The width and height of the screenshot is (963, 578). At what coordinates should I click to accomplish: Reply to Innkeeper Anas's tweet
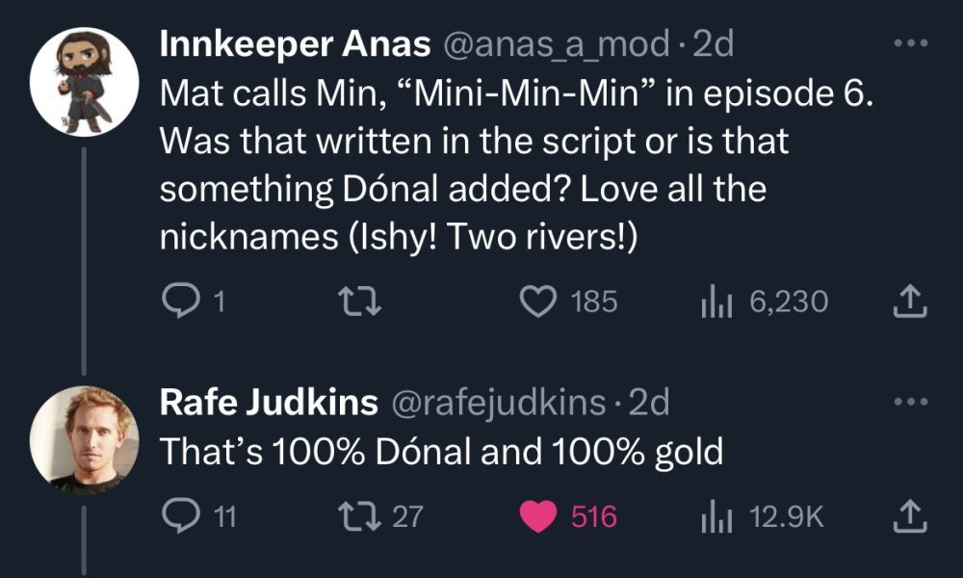177,302
